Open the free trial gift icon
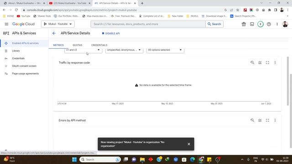Image resolution: width=292 pixels, height=164 pixels. click(244, 24)
